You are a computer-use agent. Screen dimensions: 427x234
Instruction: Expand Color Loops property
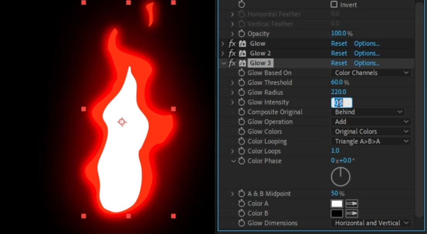[232, 151]
